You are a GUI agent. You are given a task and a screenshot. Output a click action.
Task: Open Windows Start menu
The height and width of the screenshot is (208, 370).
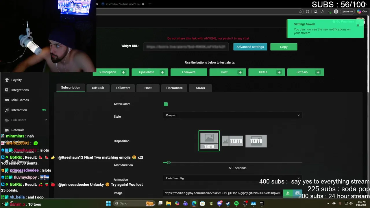[x=108, y=203]
